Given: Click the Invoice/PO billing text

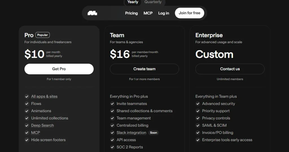Looking at the screenshot, I should click(x=218, y=133).
